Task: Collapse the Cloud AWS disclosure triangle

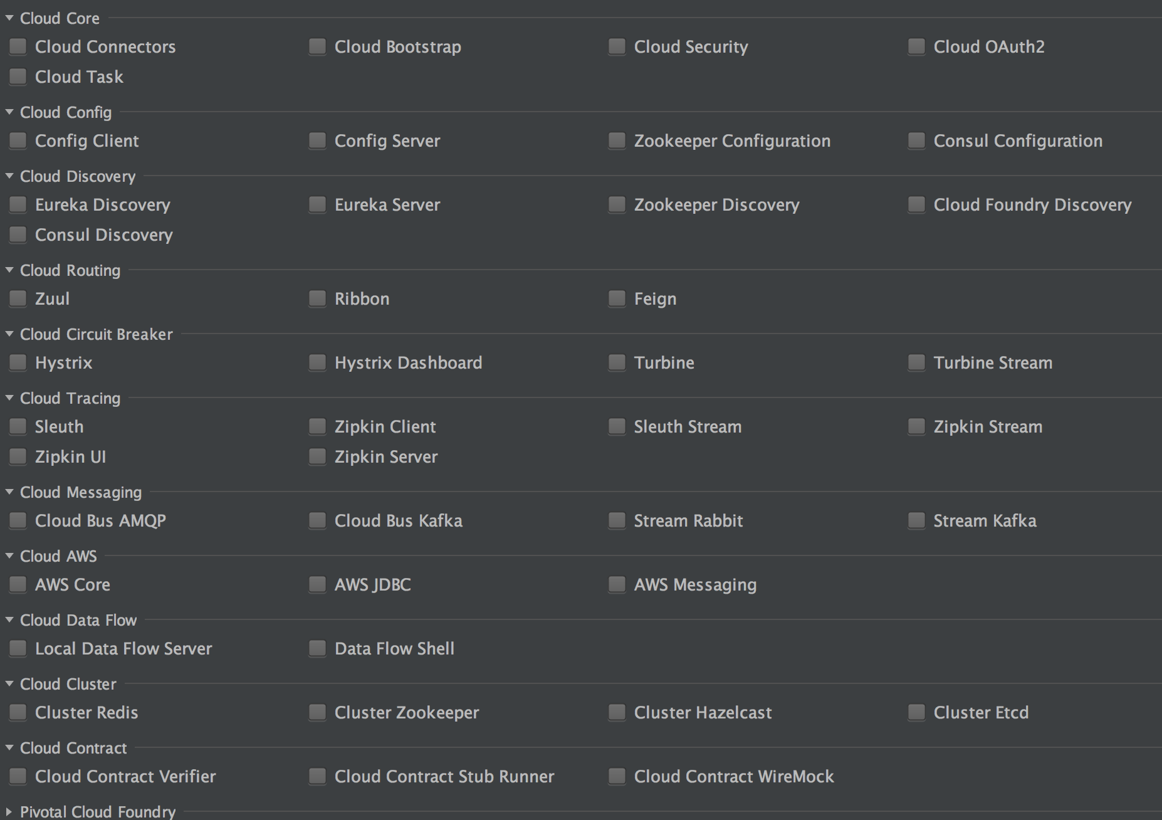Action: [x=9, y=556]
